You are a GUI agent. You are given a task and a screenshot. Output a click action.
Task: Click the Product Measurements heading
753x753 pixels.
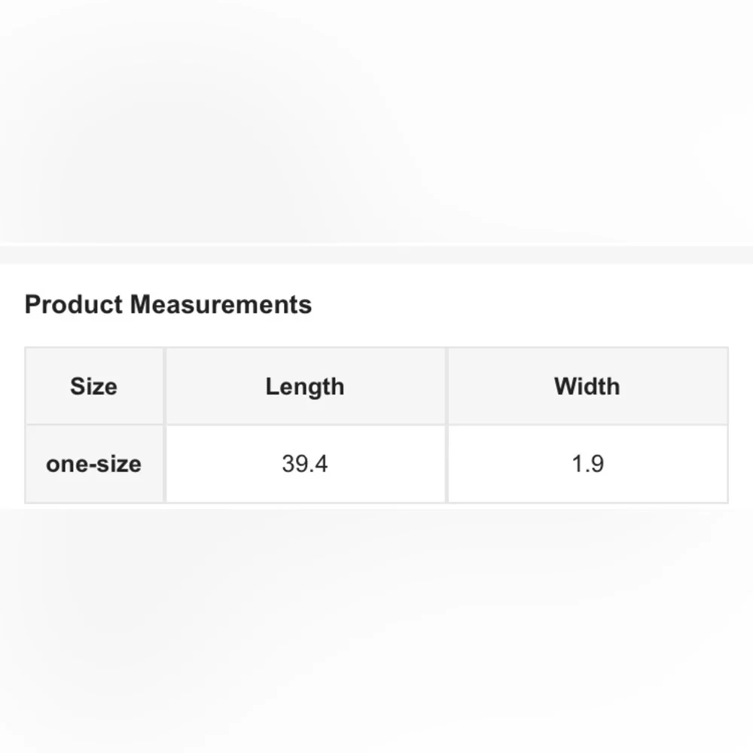(168, 304)
